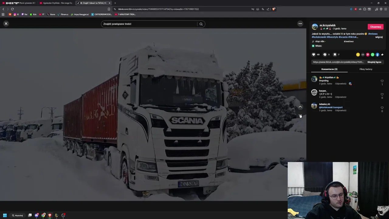Open the IG bookmark

[16, 14]
